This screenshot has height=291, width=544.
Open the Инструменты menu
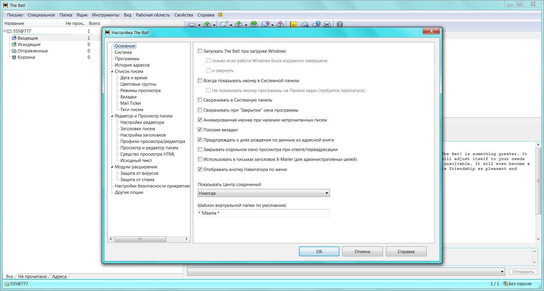(105, 15)
